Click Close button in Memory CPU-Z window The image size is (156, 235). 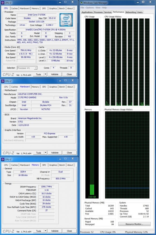tap(69, 231)
